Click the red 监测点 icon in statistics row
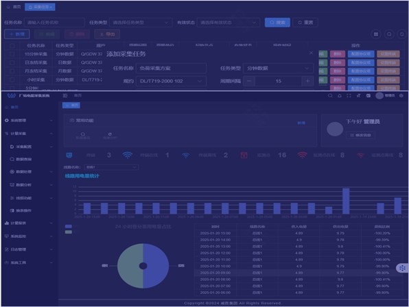Screen dimensions: 409x307 pyautogui.click(x=244, y=155)
